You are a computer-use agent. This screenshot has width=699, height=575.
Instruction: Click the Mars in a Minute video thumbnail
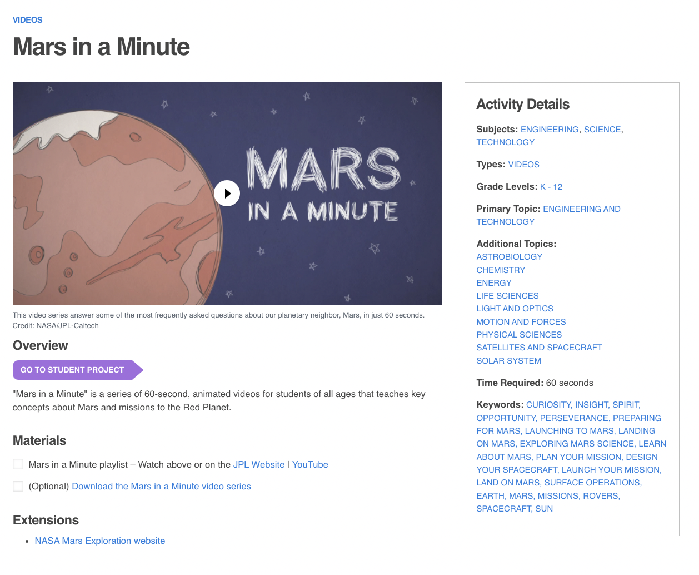227,193
